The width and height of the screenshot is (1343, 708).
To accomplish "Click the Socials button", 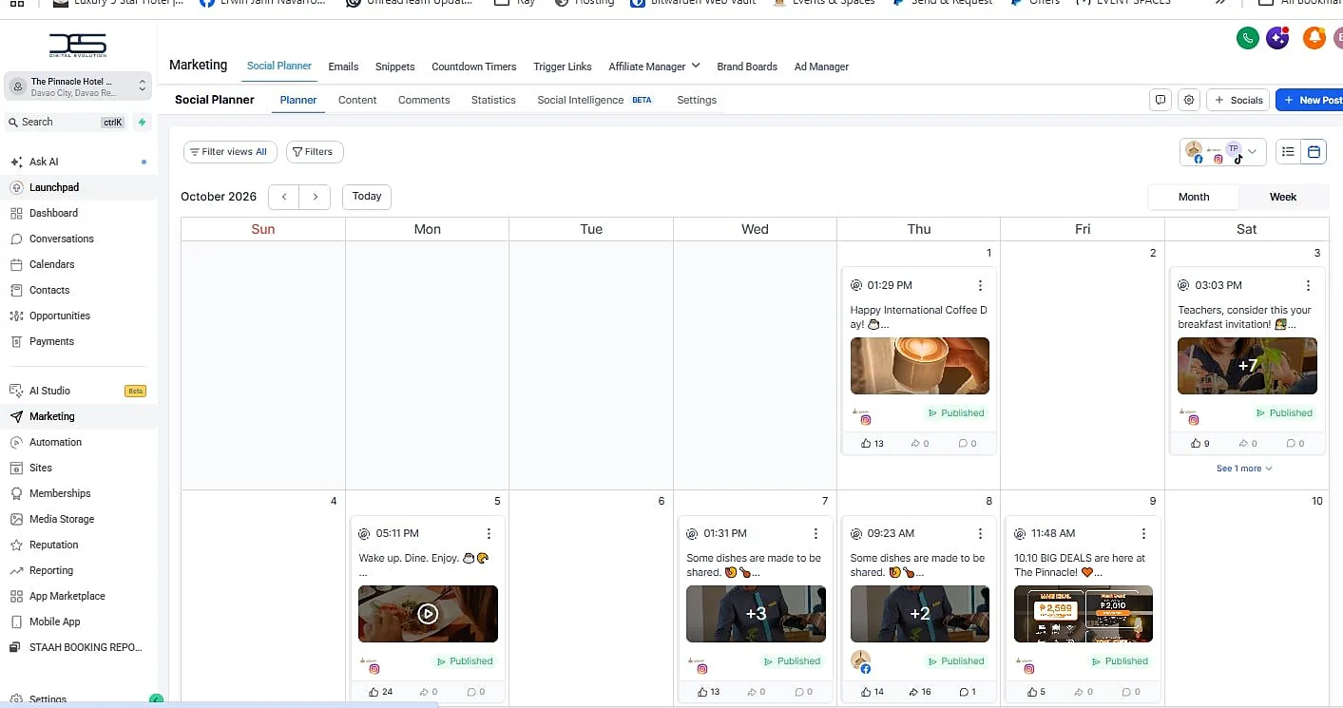I will (1237, 100).
